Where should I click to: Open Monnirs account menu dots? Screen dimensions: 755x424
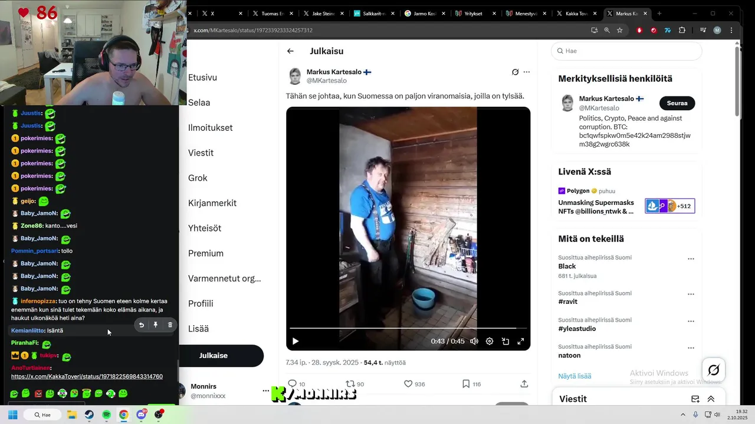[x=265, y=391]
